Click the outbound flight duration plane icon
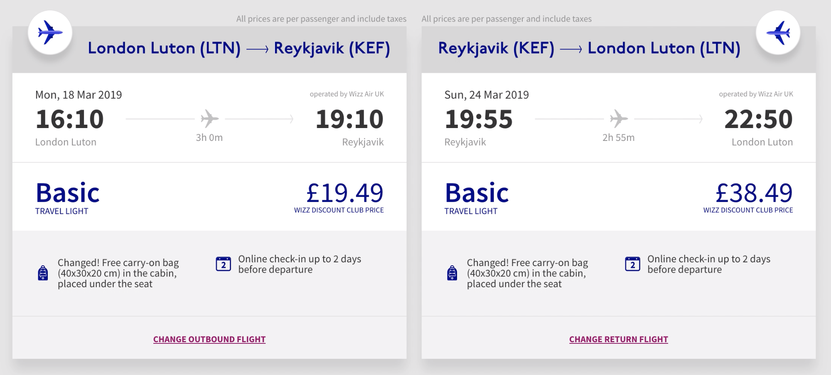 (x=209, y=119)
